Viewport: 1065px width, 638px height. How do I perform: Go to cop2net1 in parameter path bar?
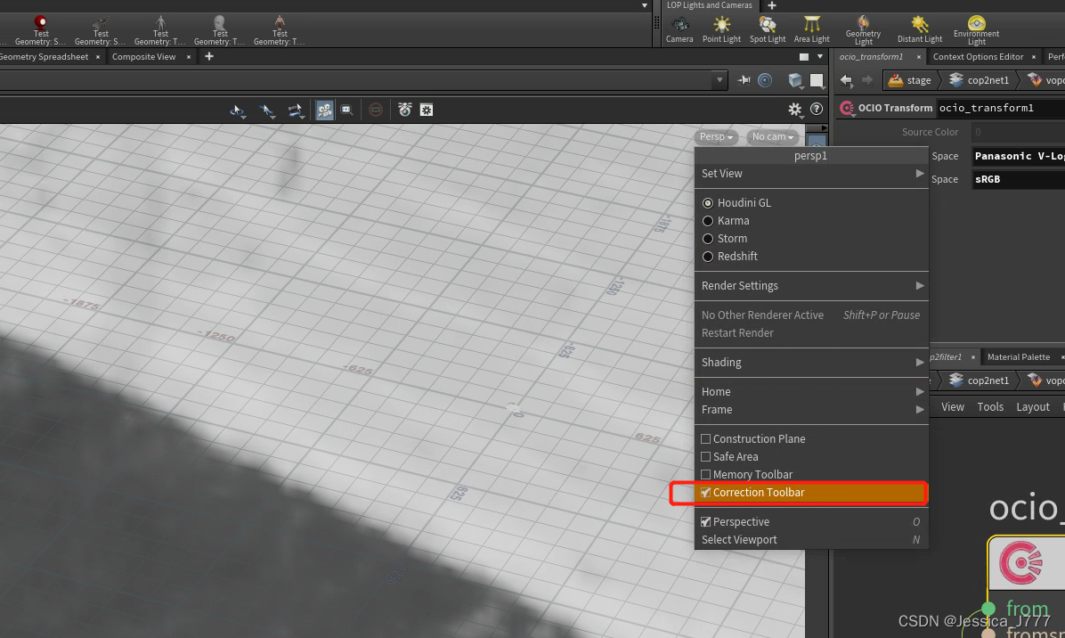(979, 80)
